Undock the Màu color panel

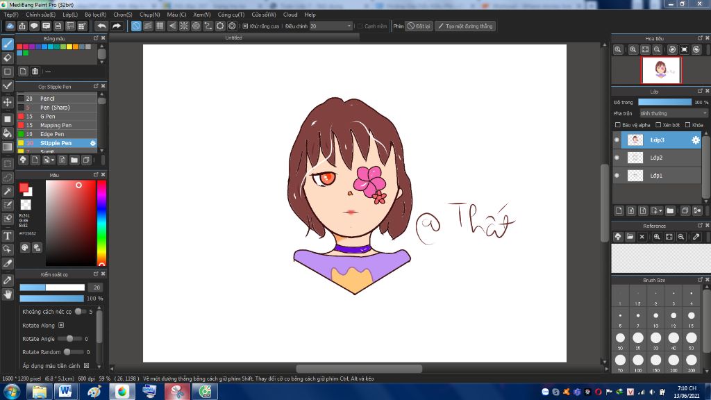[96, 174]
